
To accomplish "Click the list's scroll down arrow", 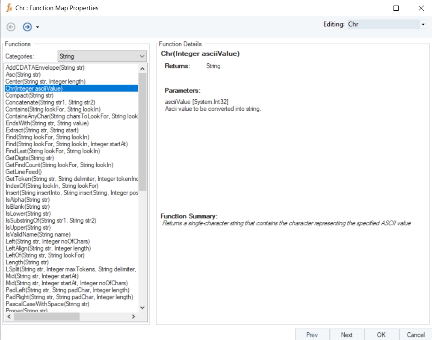I will (x=142, y=307).
